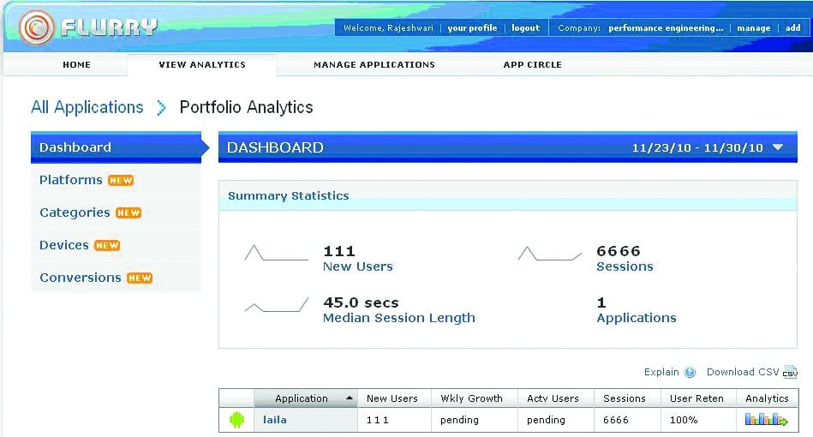
Task: Select Conversions in the sidebar
Action: pyautogui.click(x=81, y=278)
